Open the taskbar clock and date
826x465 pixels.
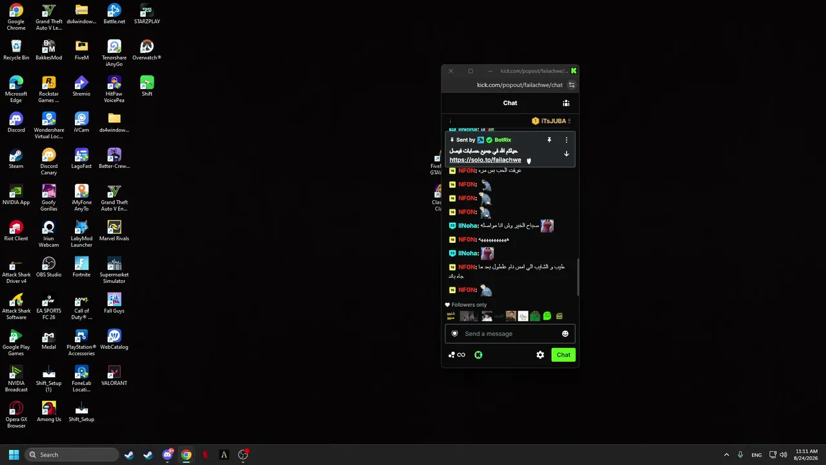coord(807,455)
